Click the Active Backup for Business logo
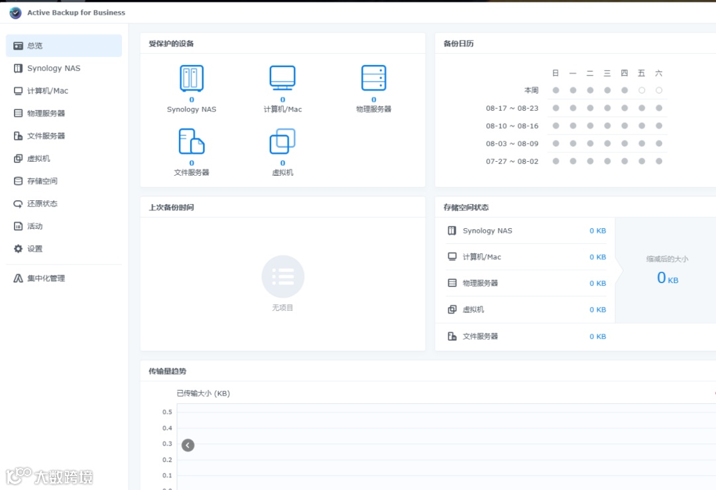 pyautogui.click(x=15, y=13)
